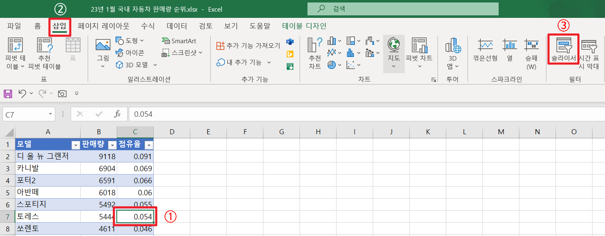
Task: Insert a PivotTable (피벗 테이블)
Action: point(15,53)
